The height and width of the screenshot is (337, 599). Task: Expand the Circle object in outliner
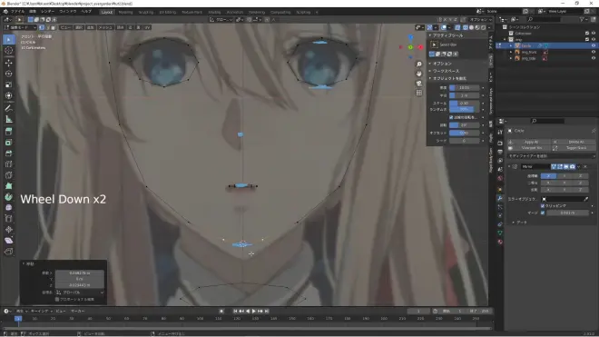pos(511,45)
